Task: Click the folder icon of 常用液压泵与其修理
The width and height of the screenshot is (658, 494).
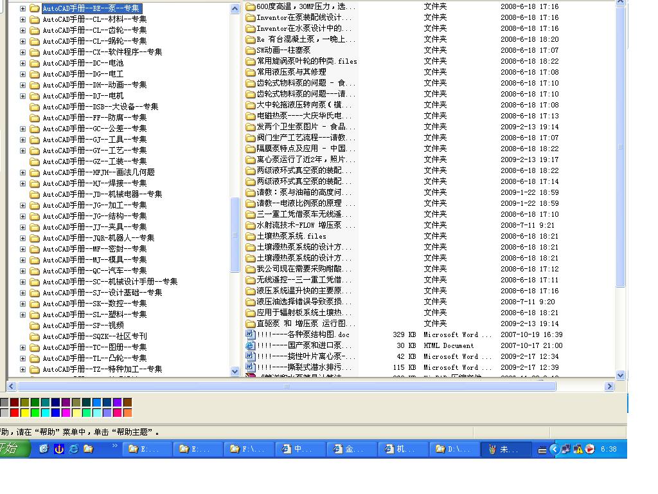Action: point(251,72)
